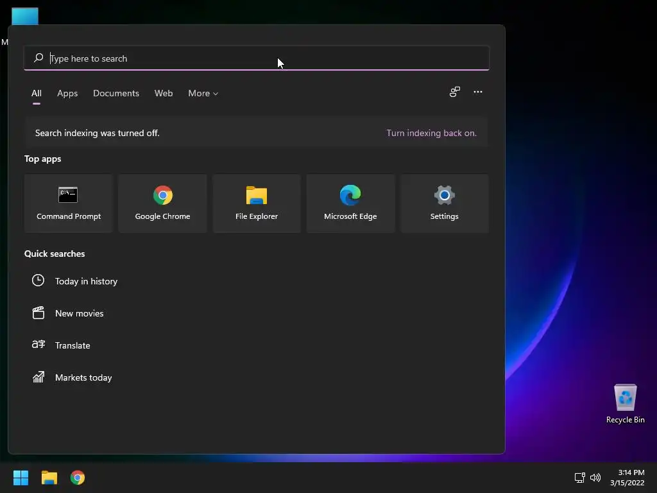The width and height of the screenshot is (657, 493).
Task: Open File Explorer tile in Top apps
Action: tap(257, 203)
